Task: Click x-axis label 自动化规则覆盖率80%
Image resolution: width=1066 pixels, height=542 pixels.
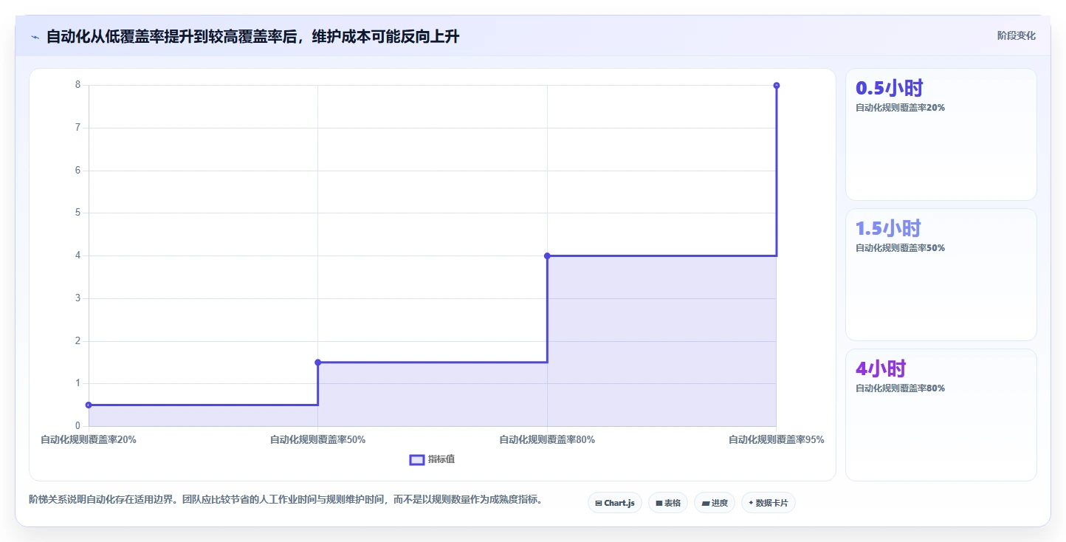Action: 547,439
